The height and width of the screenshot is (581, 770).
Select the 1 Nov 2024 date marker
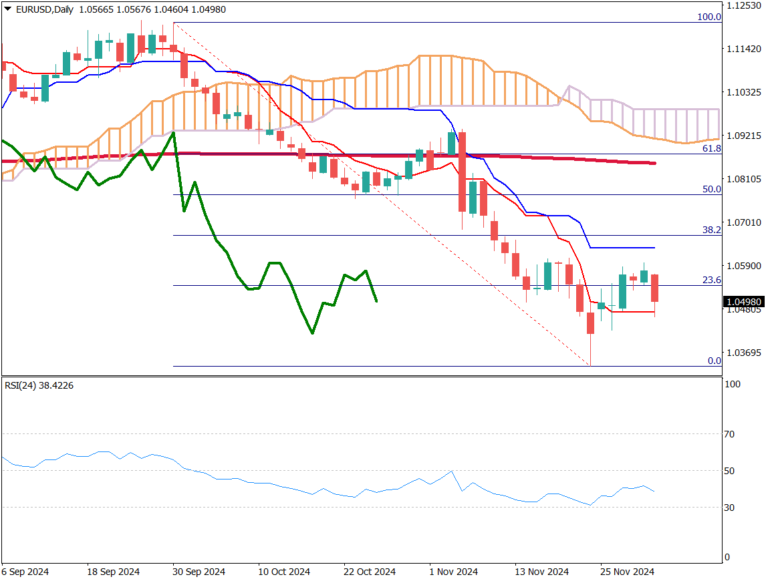click(x=453, y=572)
